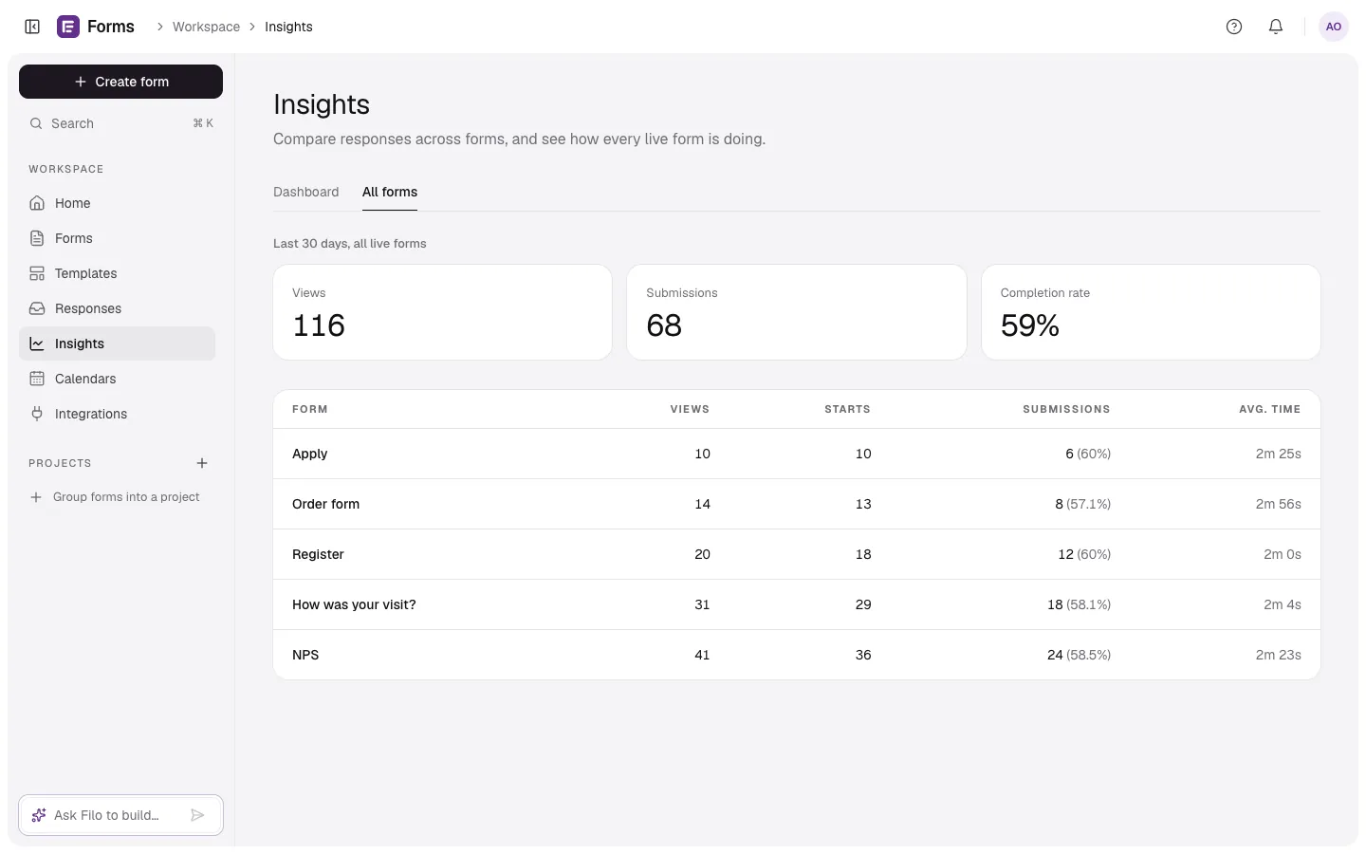
Task: Click the Submissions card showing 68
Action: [x=797, y=312]
